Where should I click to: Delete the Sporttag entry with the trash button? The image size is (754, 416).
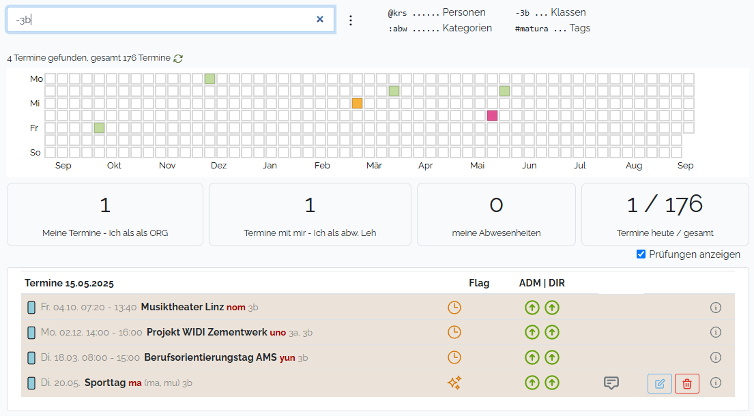[687, 384]
